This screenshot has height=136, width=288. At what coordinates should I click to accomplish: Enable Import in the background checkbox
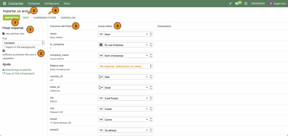click(4, 47)
